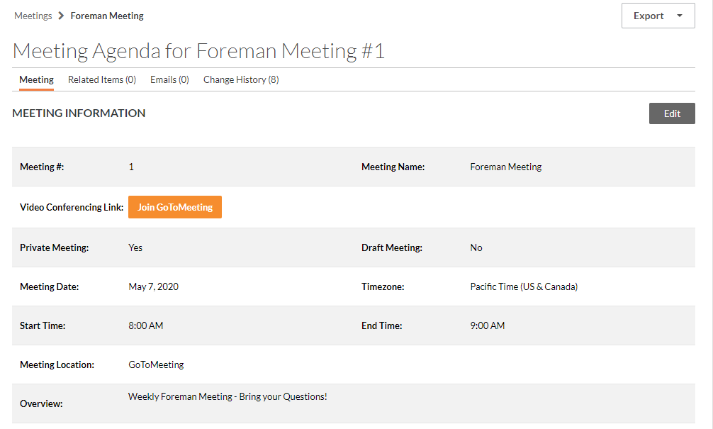This screenshot has height=429, width=713.
Task: Click the Timezone value Pacific Time (US & Canada)
Action: tap(524, 286)
